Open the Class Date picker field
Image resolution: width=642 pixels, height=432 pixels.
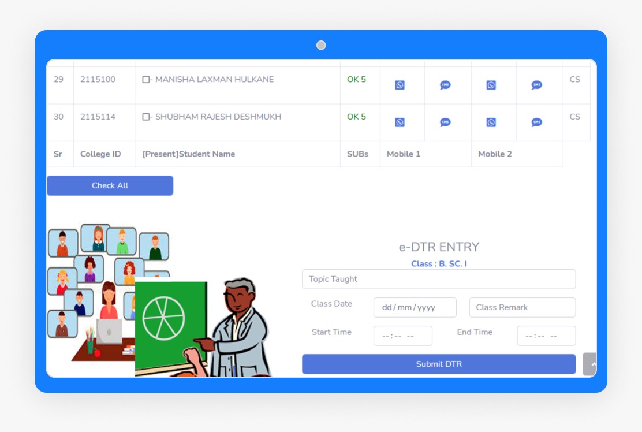click(415, 307)
